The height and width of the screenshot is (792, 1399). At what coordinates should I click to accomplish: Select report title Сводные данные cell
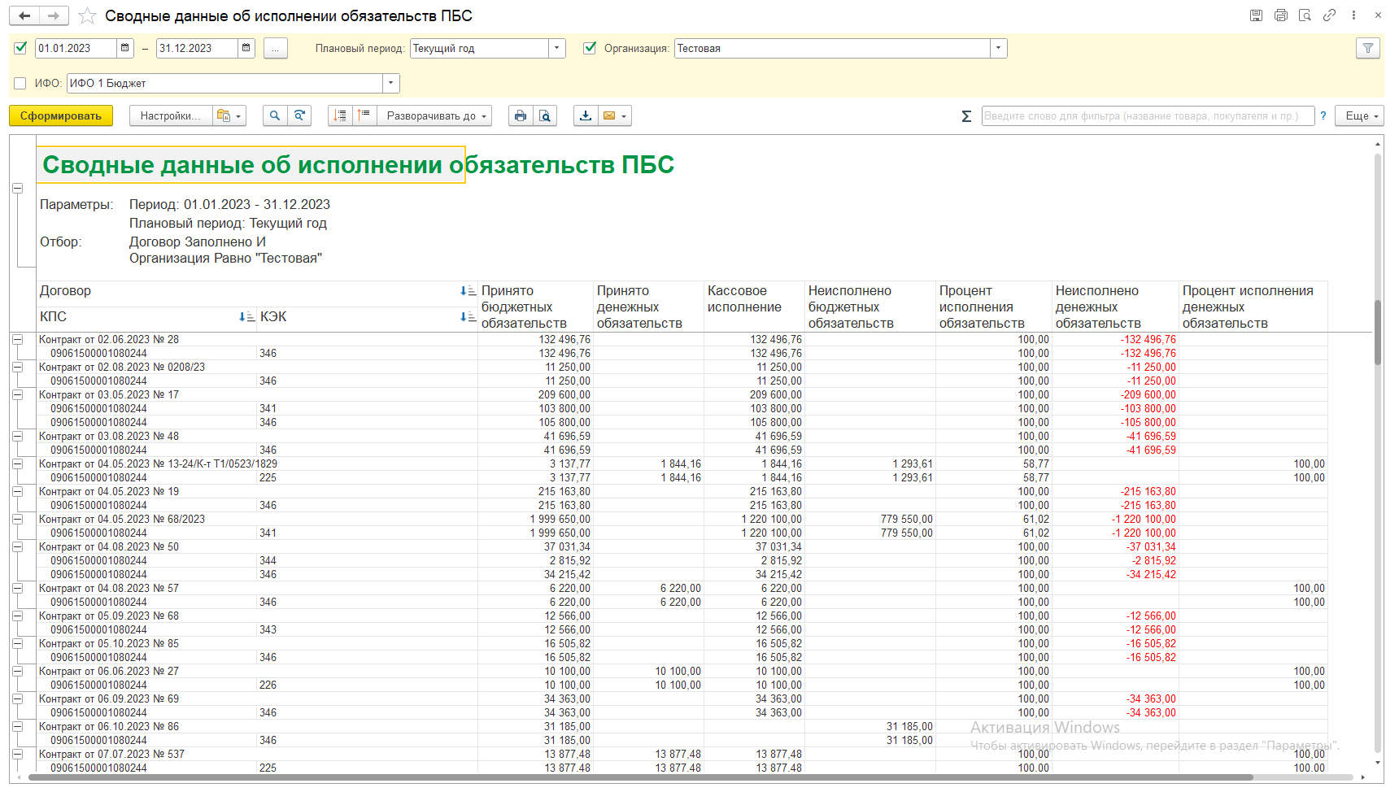pyautogui.click(x=251, y=164)
